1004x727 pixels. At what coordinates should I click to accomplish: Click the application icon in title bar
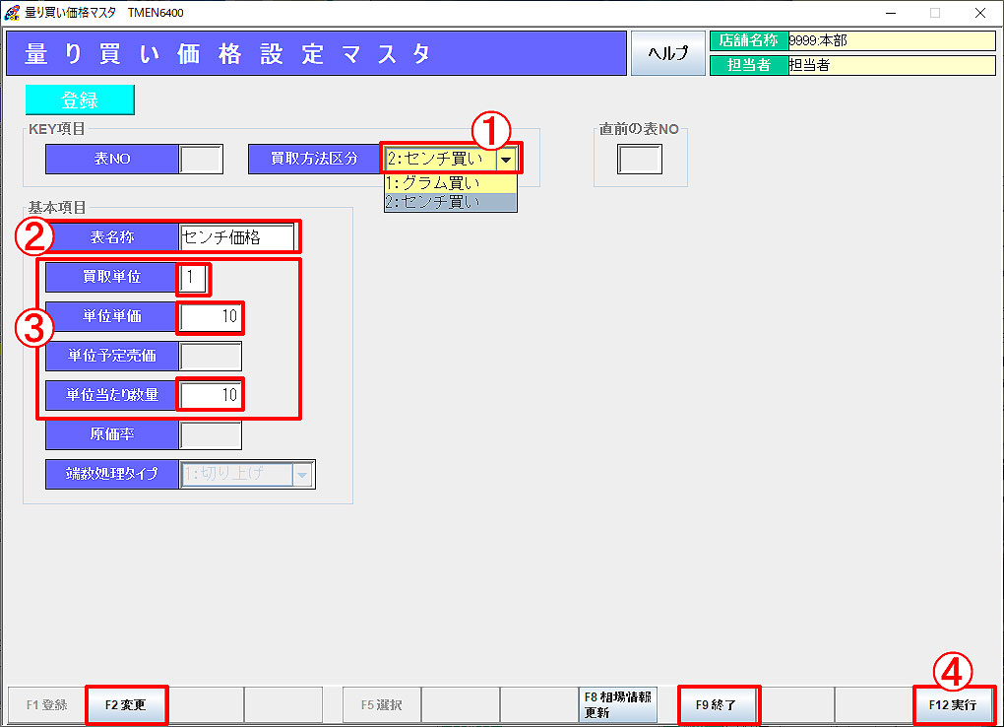pyautogui.click(x=11, y=12)
